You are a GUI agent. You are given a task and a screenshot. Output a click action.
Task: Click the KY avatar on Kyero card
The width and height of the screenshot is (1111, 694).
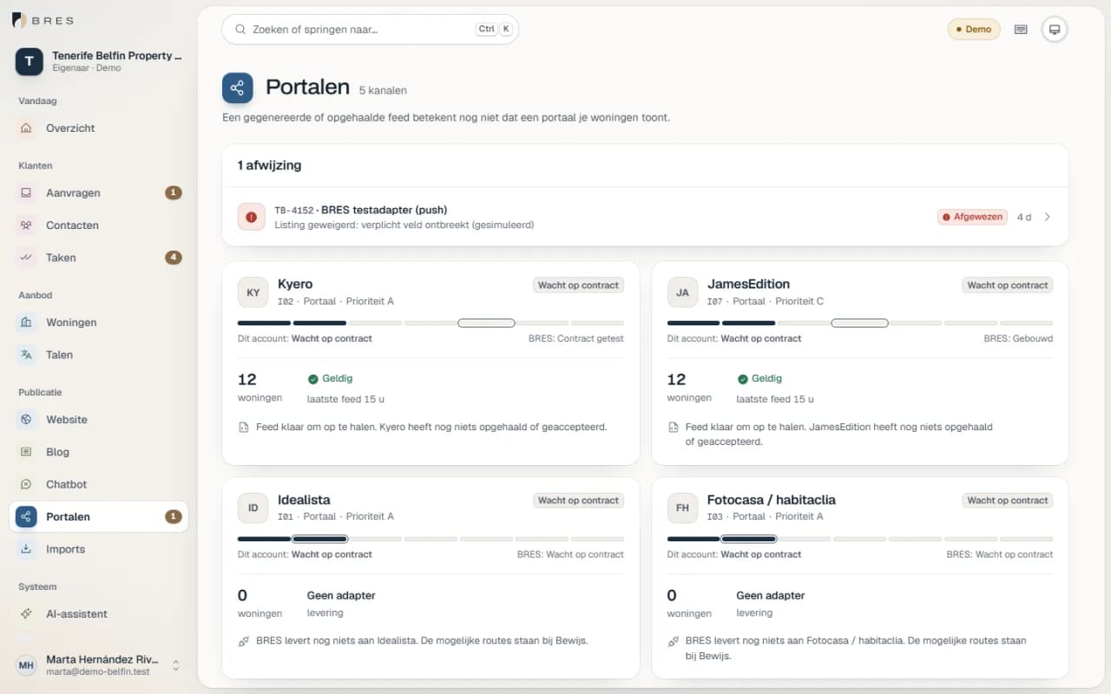(253, 292)
